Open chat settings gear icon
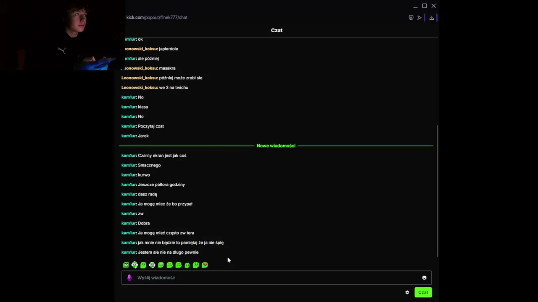 (407, 292)
